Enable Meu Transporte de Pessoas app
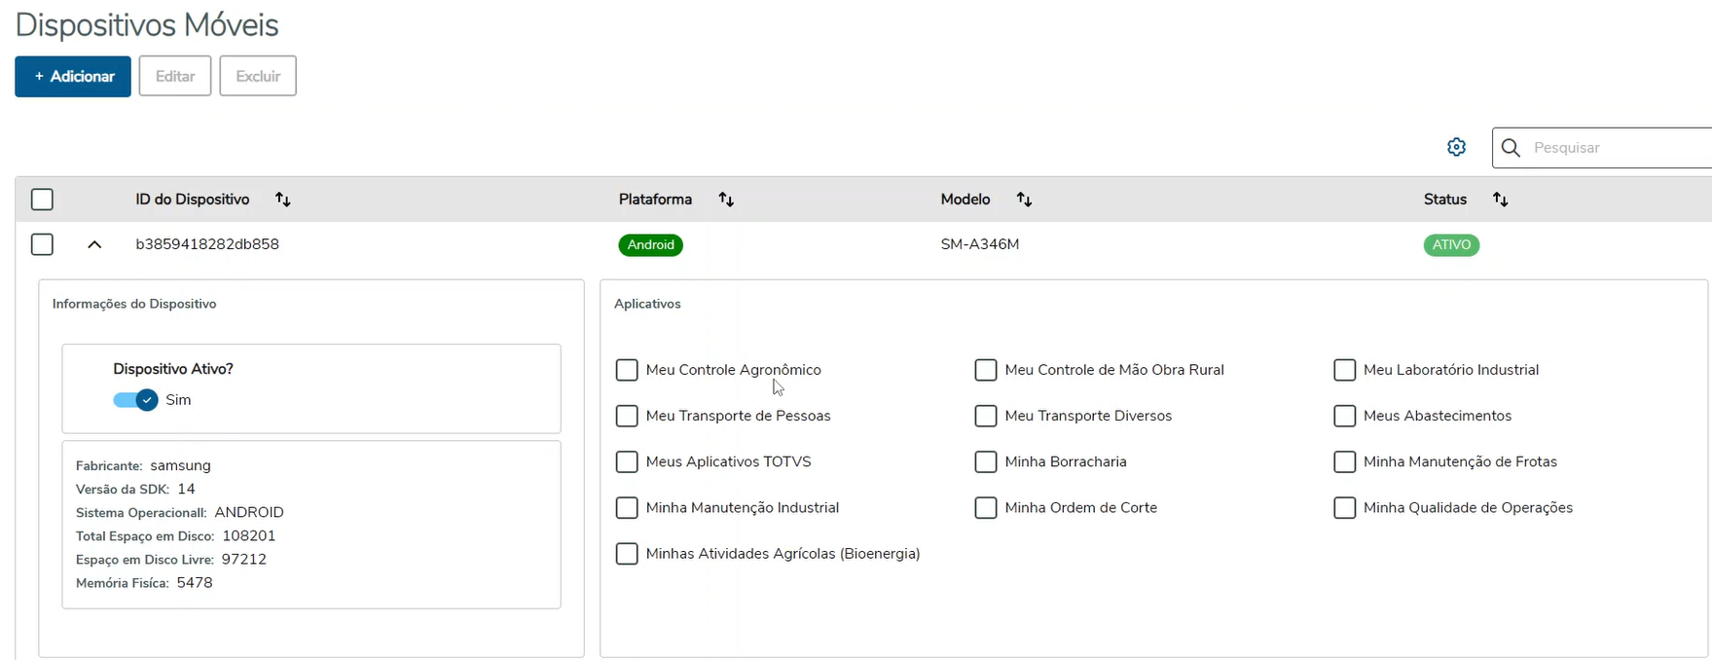The height and width of the screenshot is (660, 1712). 627,416
